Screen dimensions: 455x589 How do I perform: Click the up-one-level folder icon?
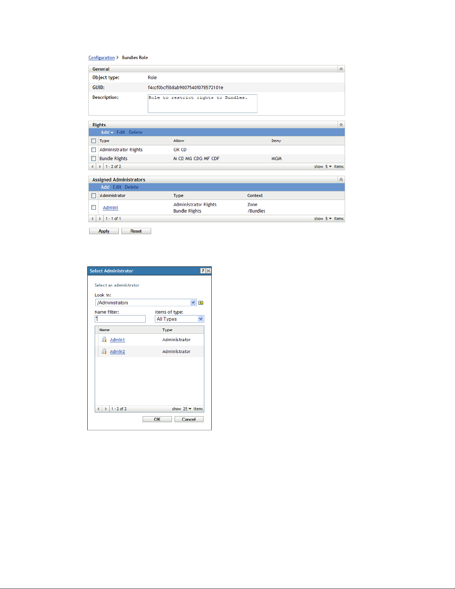tap(201, 303)
